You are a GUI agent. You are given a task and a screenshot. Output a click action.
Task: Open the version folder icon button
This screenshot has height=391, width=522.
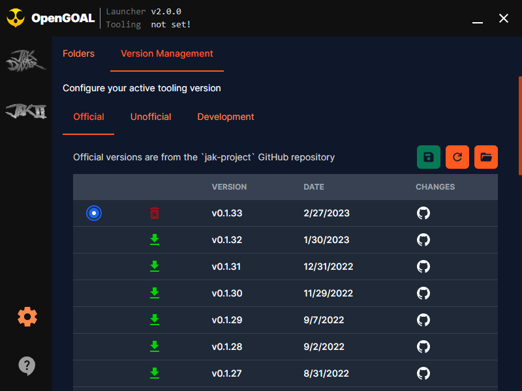pyautogui.click(x=486, y=157)
